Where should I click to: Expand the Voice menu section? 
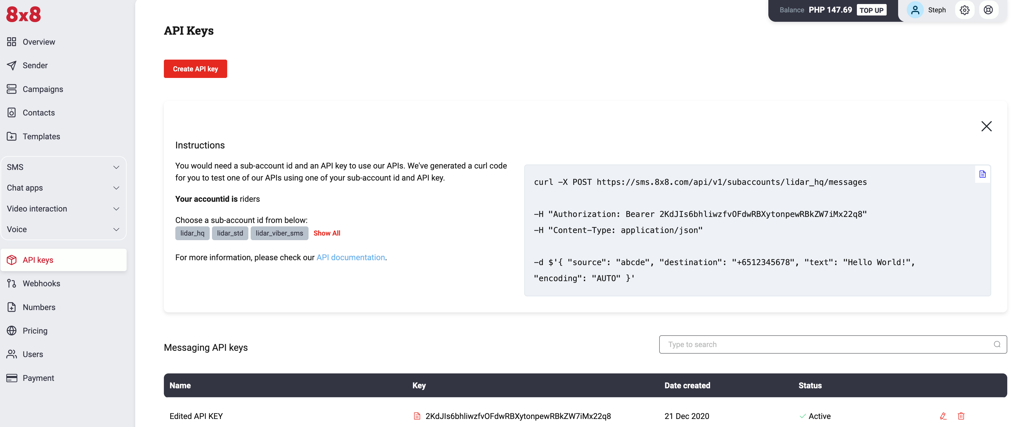pyautogui.click(x=63, y=229)
